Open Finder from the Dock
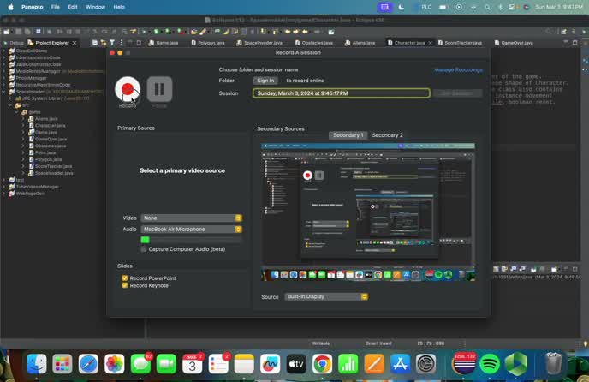Image resolution: width=589 pixels, height=382 pixels. (x=37, y=363)
